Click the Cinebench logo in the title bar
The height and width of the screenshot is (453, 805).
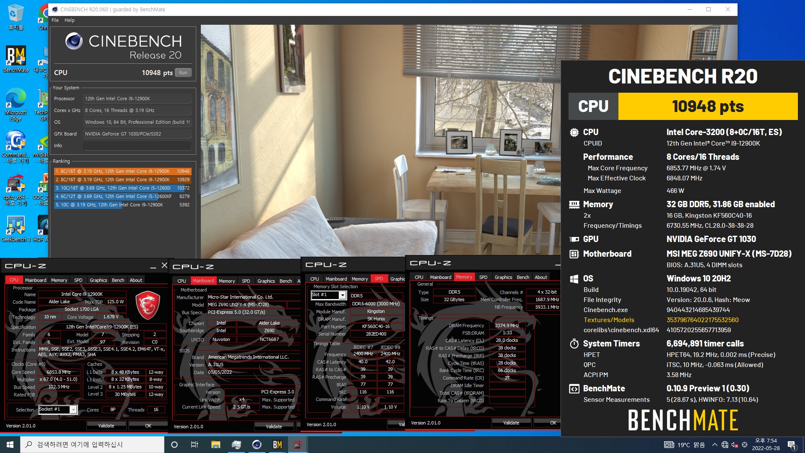pos(55,9)
